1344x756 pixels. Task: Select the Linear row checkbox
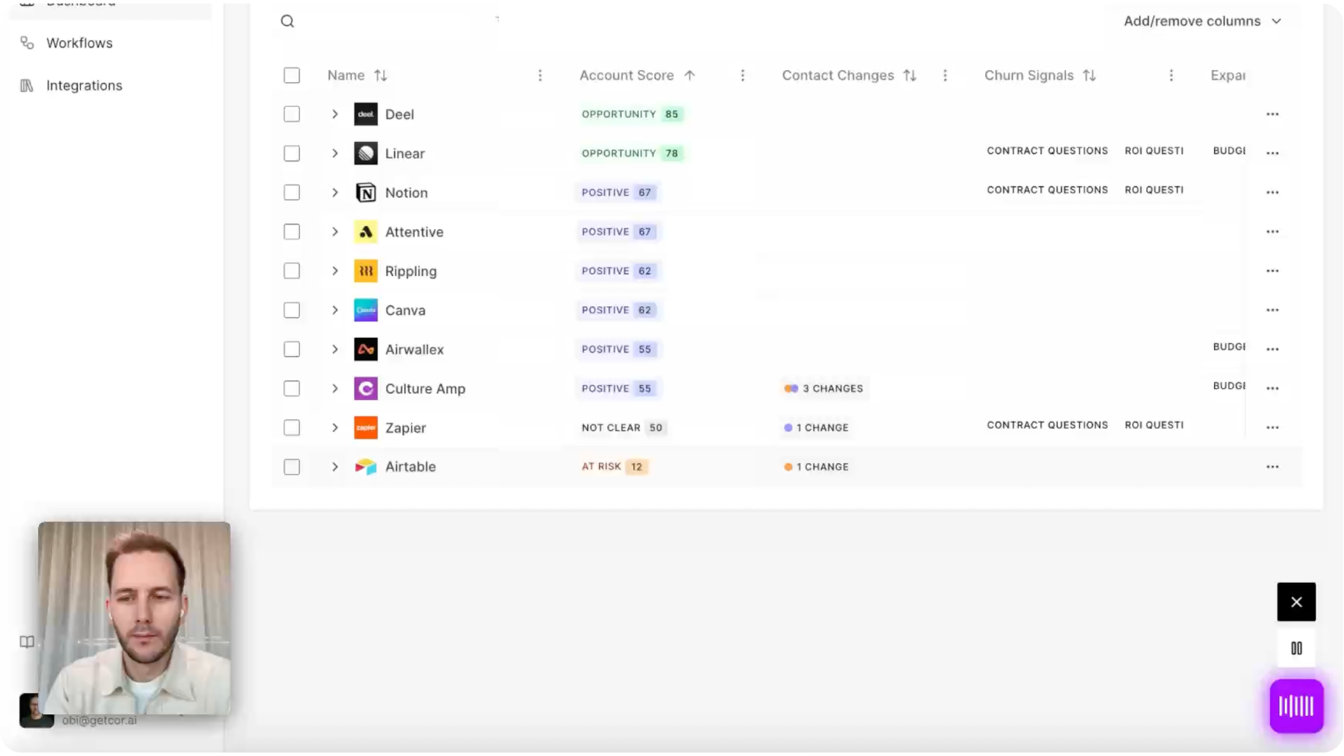pyautogui.click(x=291, y=153)
